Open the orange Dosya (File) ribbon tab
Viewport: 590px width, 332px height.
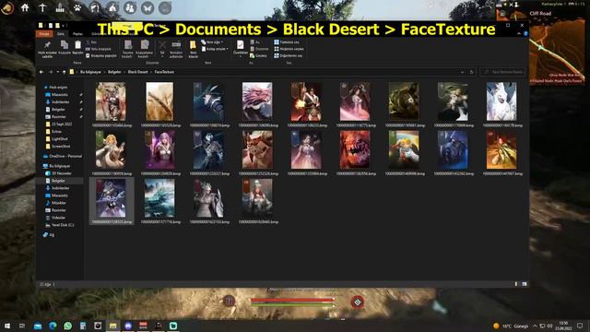pyautogui.click(x=44, y=34)
